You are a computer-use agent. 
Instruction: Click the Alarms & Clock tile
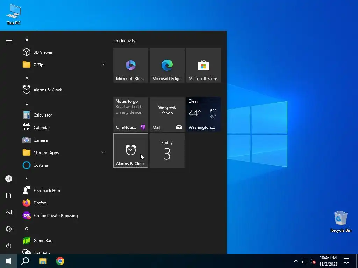[x=131, y=150]
